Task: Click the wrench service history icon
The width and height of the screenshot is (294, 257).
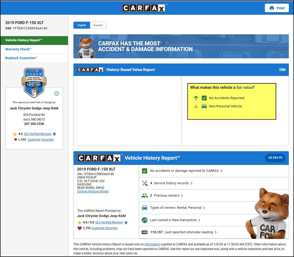Action: 145,183
